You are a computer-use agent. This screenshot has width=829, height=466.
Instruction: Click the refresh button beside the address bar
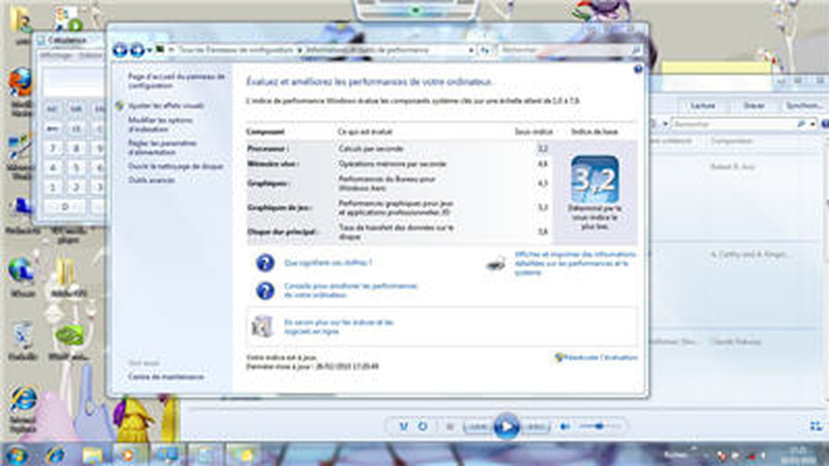[x=485, y=50]
